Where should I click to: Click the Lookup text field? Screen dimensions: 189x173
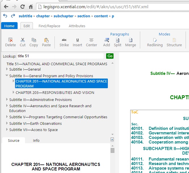click(60, 56)
